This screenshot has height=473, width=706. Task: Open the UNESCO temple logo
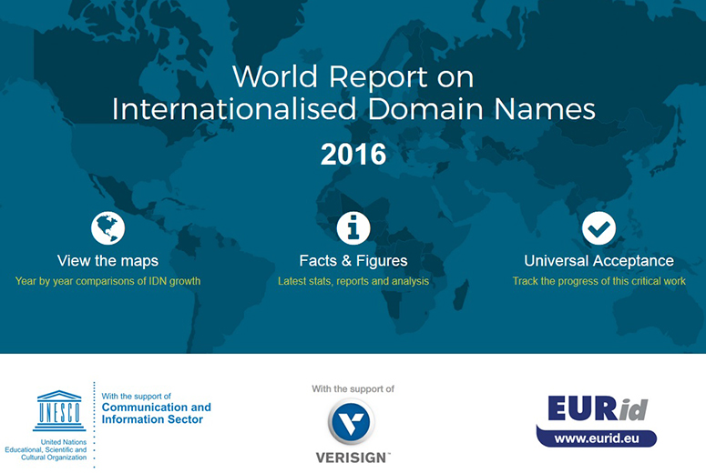pos(59,411)
